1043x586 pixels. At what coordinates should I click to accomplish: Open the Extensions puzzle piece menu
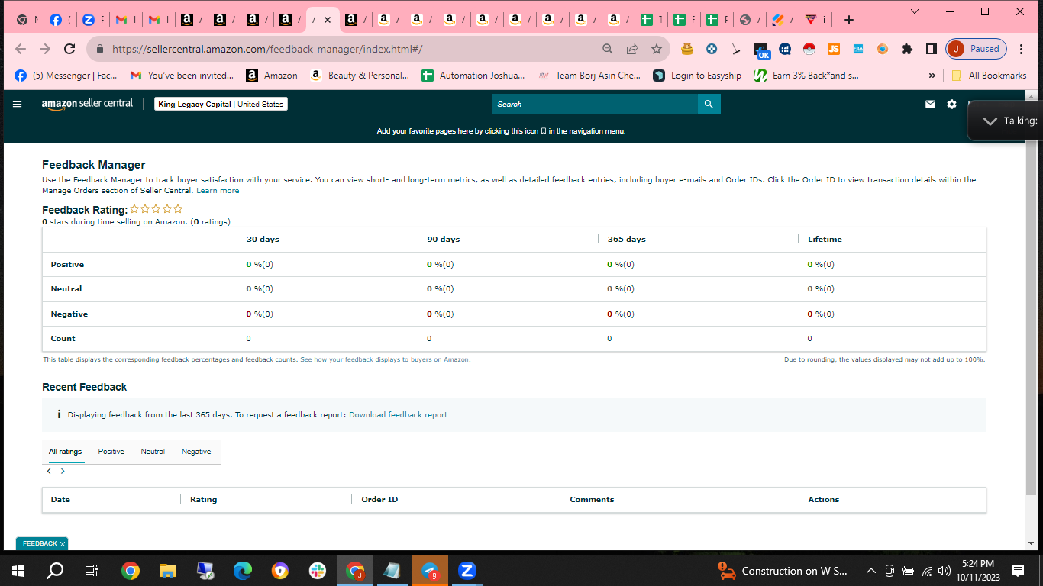coord(907,49)
